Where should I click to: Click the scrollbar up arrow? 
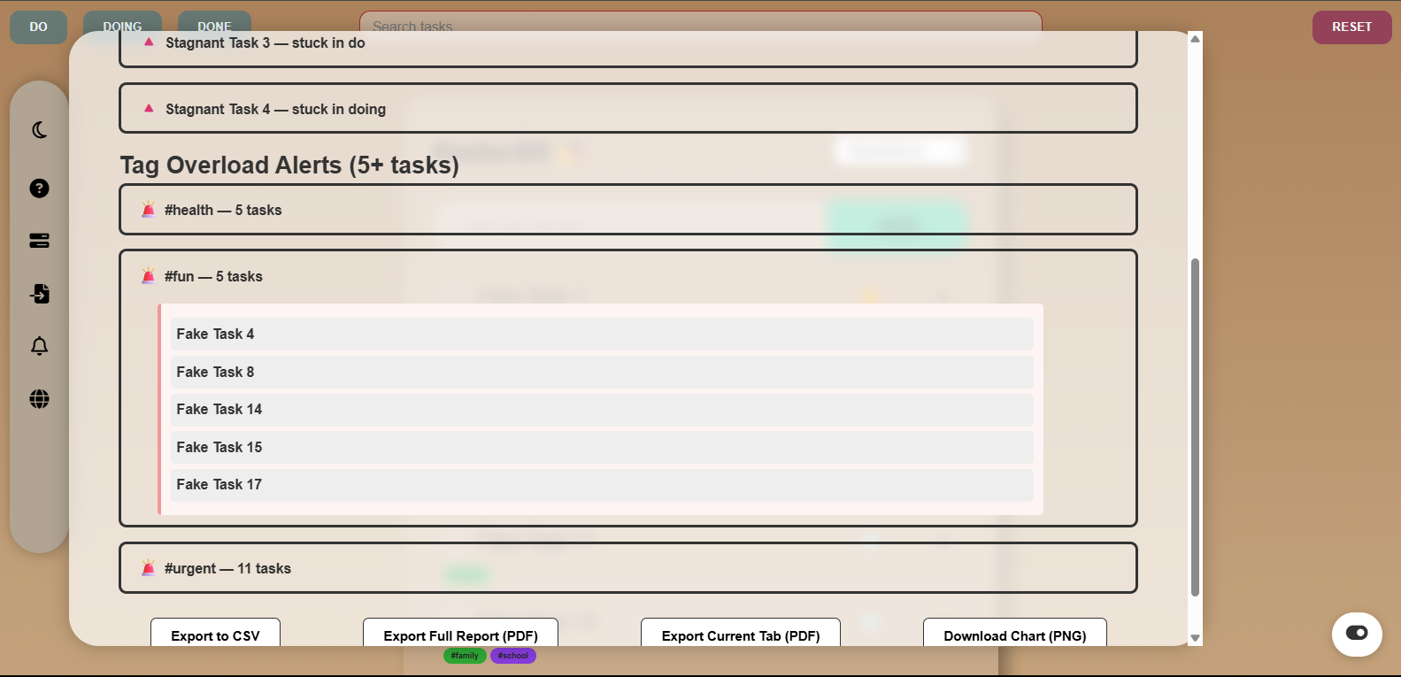[x=1195, y=38]
